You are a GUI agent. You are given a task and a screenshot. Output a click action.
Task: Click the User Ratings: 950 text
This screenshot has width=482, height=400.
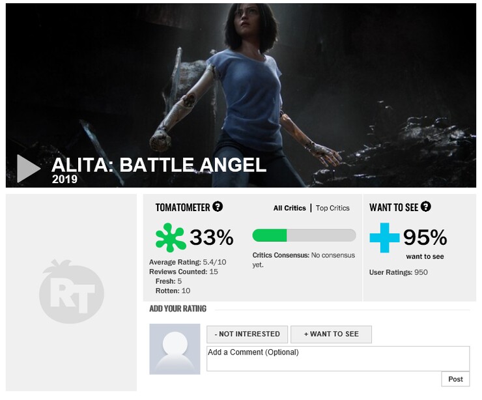398,272
